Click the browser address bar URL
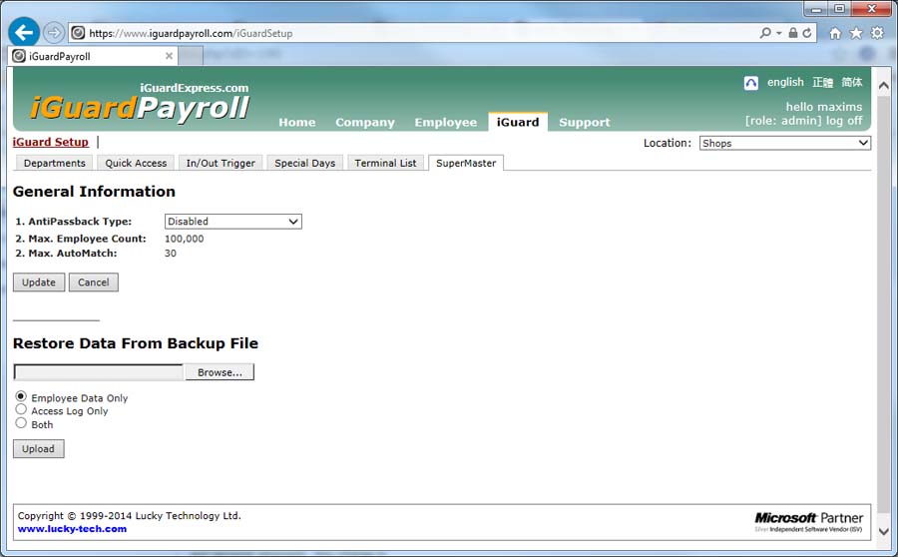 pos(191,33)
